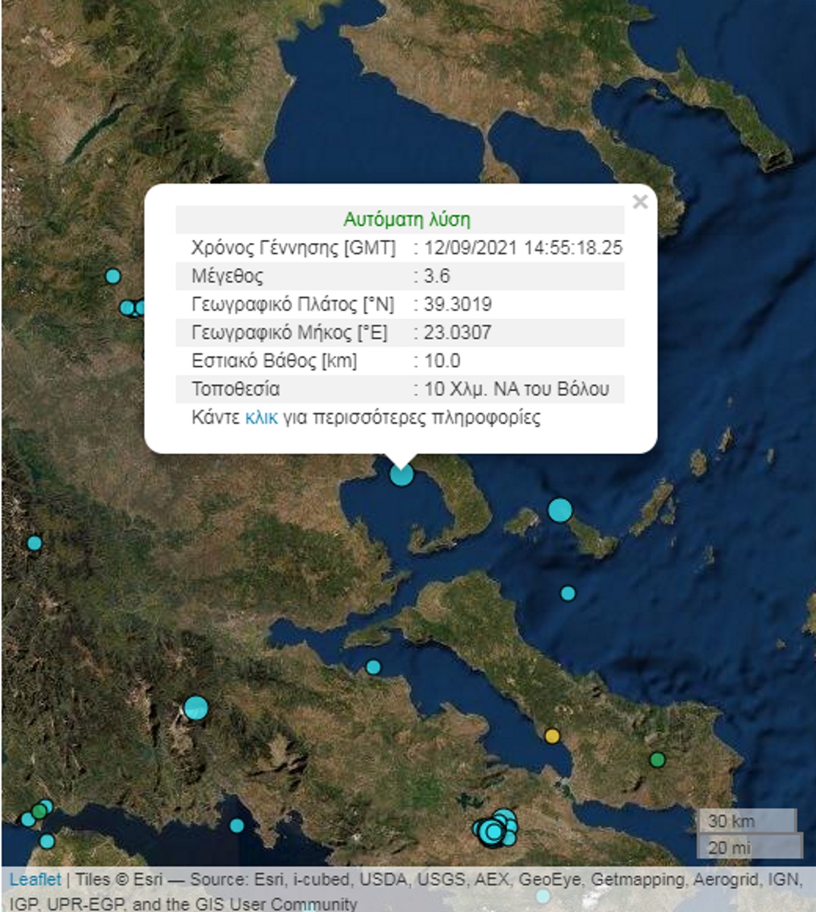
Task: Click the isolated cyan marker at left map edge
Action: [34, 543]
